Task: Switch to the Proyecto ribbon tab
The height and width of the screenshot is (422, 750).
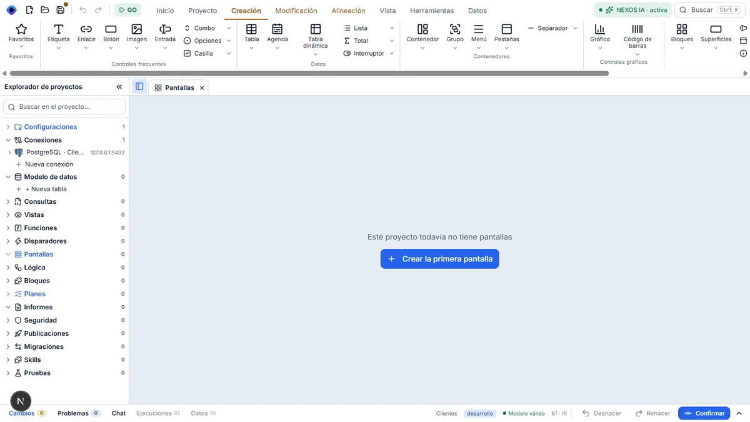Action: coord(202,11)
